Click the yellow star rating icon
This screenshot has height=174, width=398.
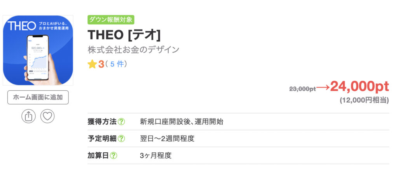[92, 64]
